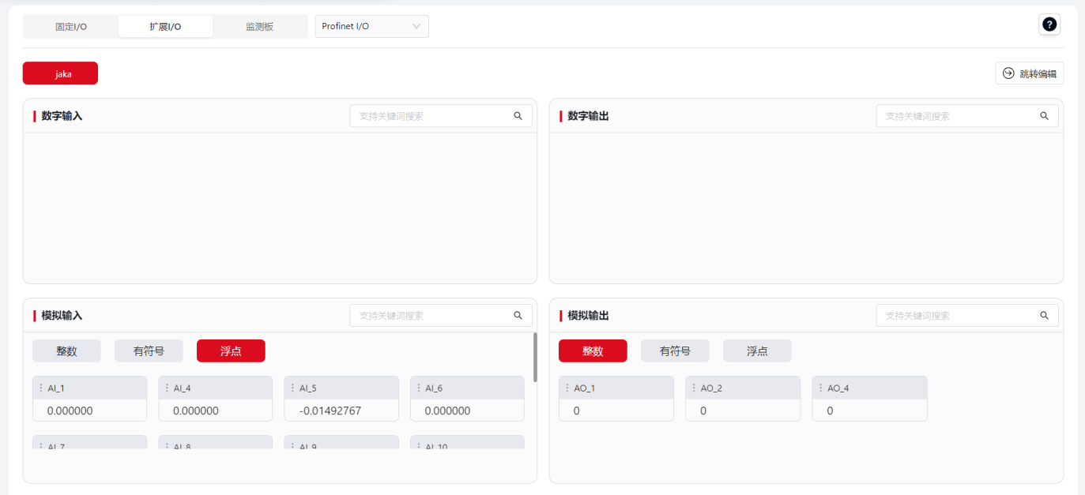1085x495 pixels.
Task: Switch to the 监测板 tab
Action: click(259, 27)
